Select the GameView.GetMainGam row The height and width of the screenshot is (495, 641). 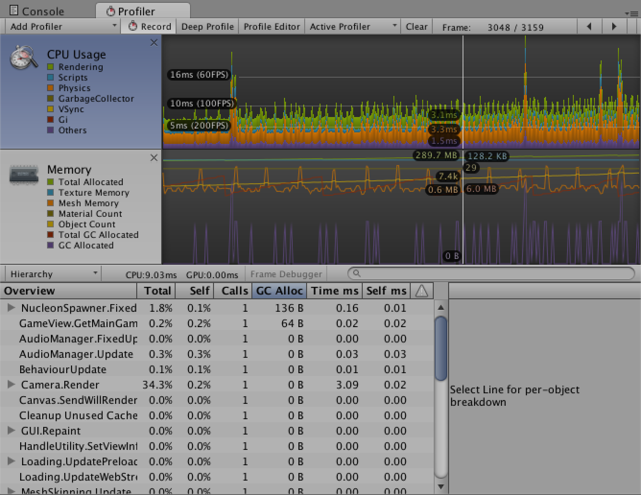click(216, 323)
